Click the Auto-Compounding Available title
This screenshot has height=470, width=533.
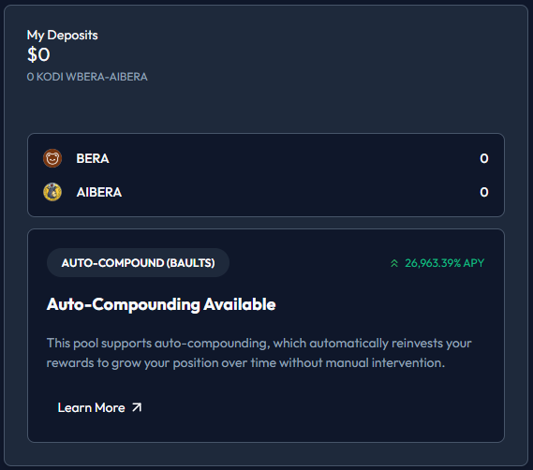click(161, 304)
